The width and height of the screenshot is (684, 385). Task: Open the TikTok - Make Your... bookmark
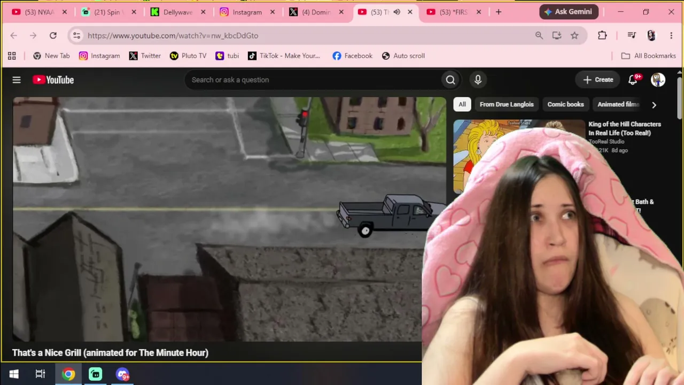click(284, 56)
